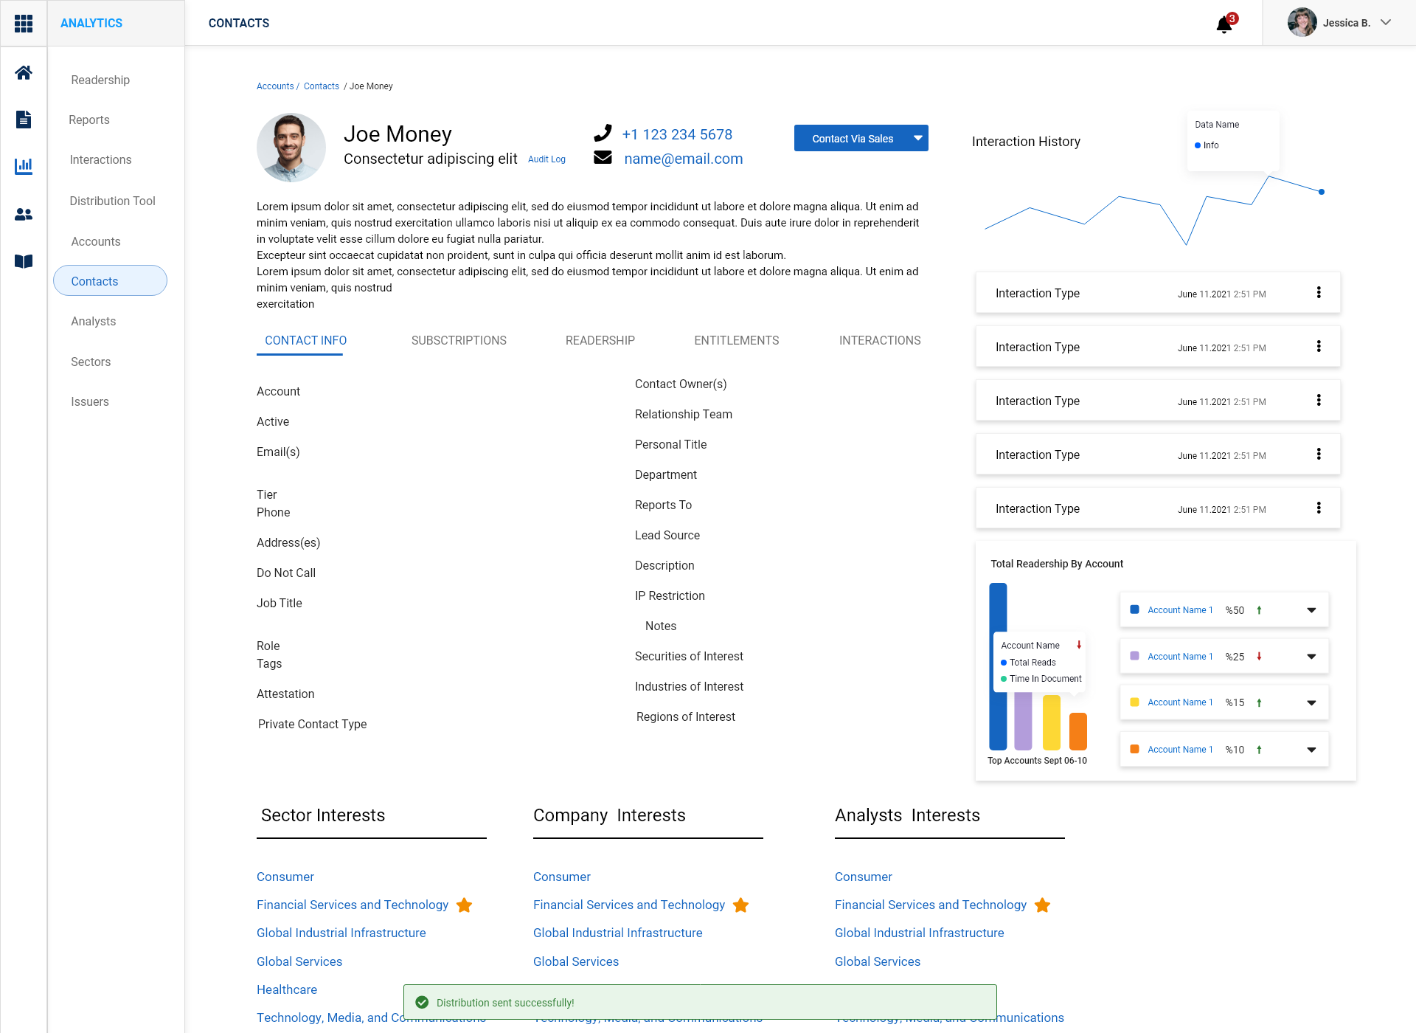Click the home icon in sidebar
This screenshot has height=1033, width=1416.
(24, 72)
